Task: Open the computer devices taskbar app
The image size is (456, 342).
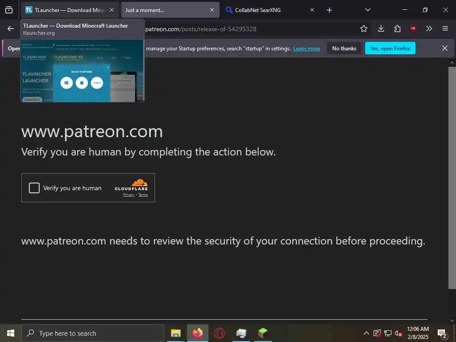Action: (241, 333)
